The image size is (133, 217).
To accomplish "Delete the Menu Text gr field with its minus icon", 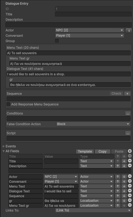I will click(x=130, y=205).
